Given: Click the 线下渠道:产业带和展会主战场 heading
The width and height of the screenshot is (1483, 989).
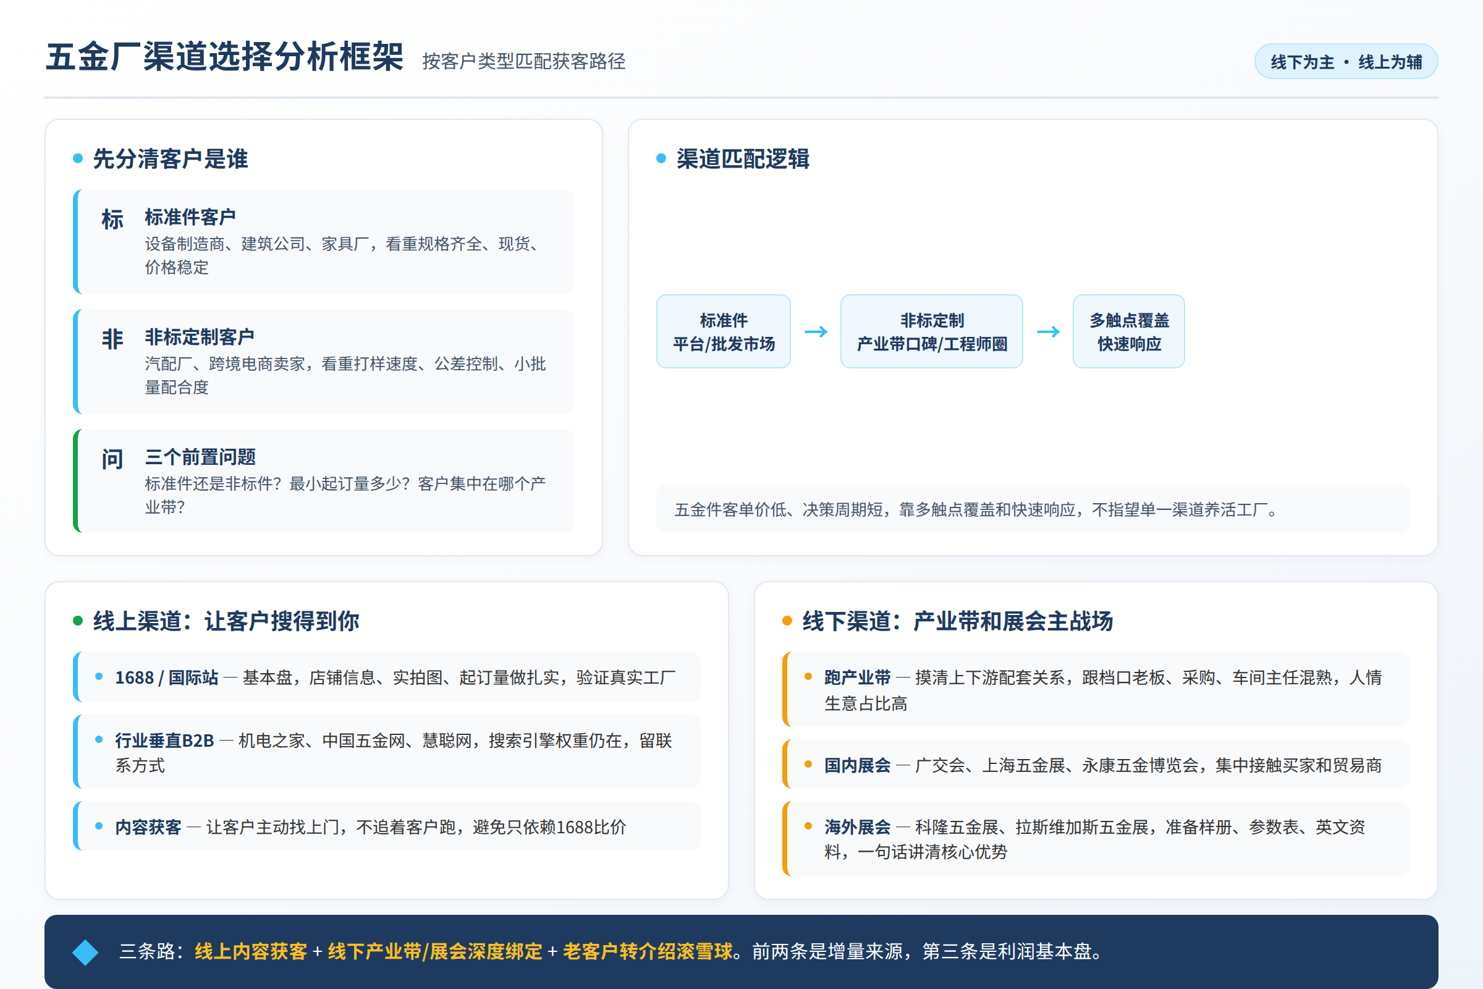Looking at the screenshot, I should click(957, 621).
